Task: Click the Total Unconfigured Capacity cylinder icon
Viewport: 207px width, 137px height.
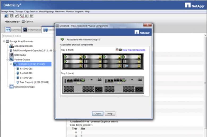Action: (11, 50)
